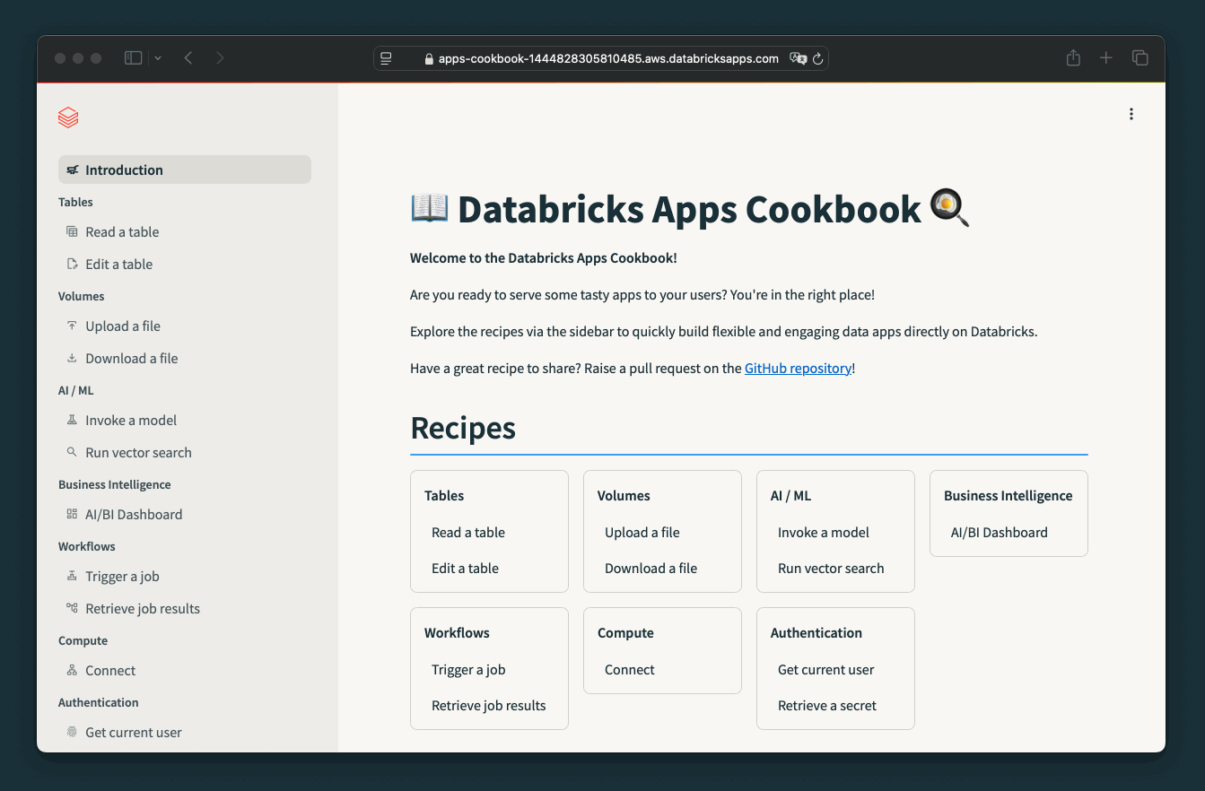
Task: Click the Safari sidebar toggle icon
Action: pos(133,58)
